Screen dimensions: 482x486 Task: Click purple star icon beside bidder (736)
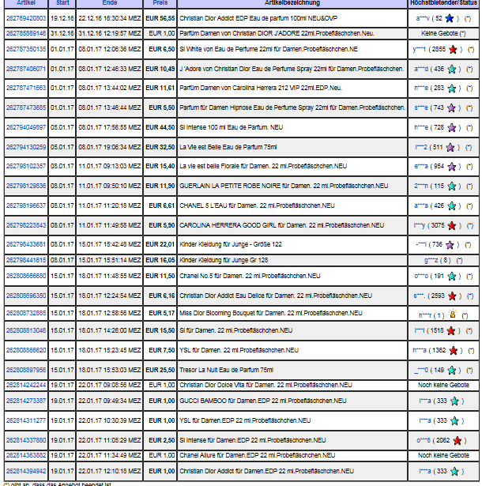click(x=450, y=245)
